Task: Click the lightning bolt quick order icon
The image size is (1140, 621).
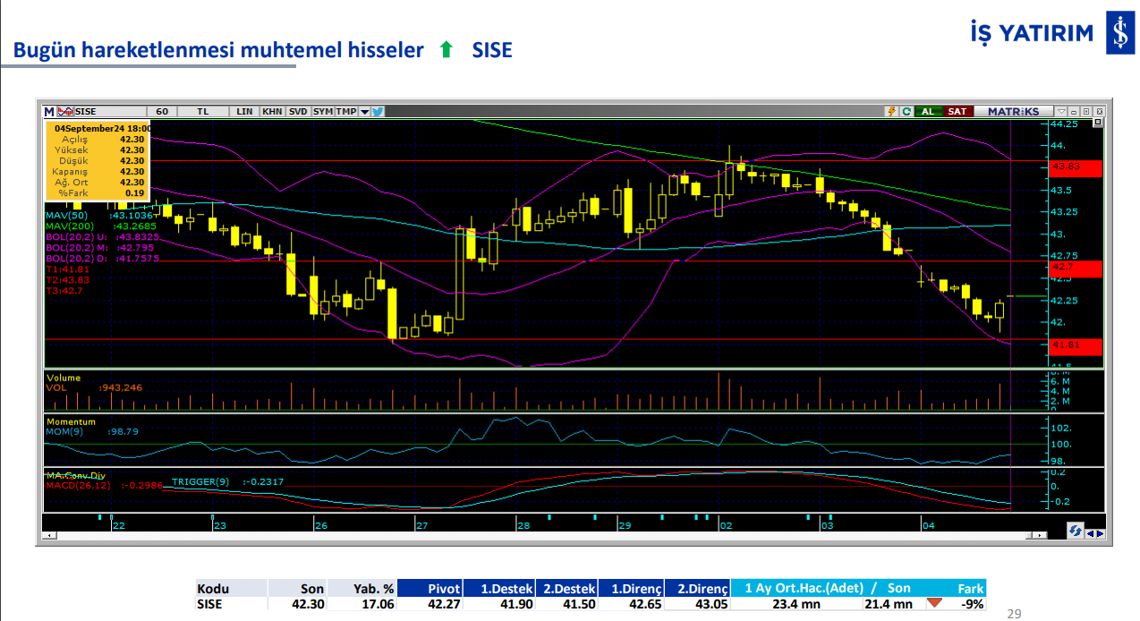Action: click(x=890, y=112)
